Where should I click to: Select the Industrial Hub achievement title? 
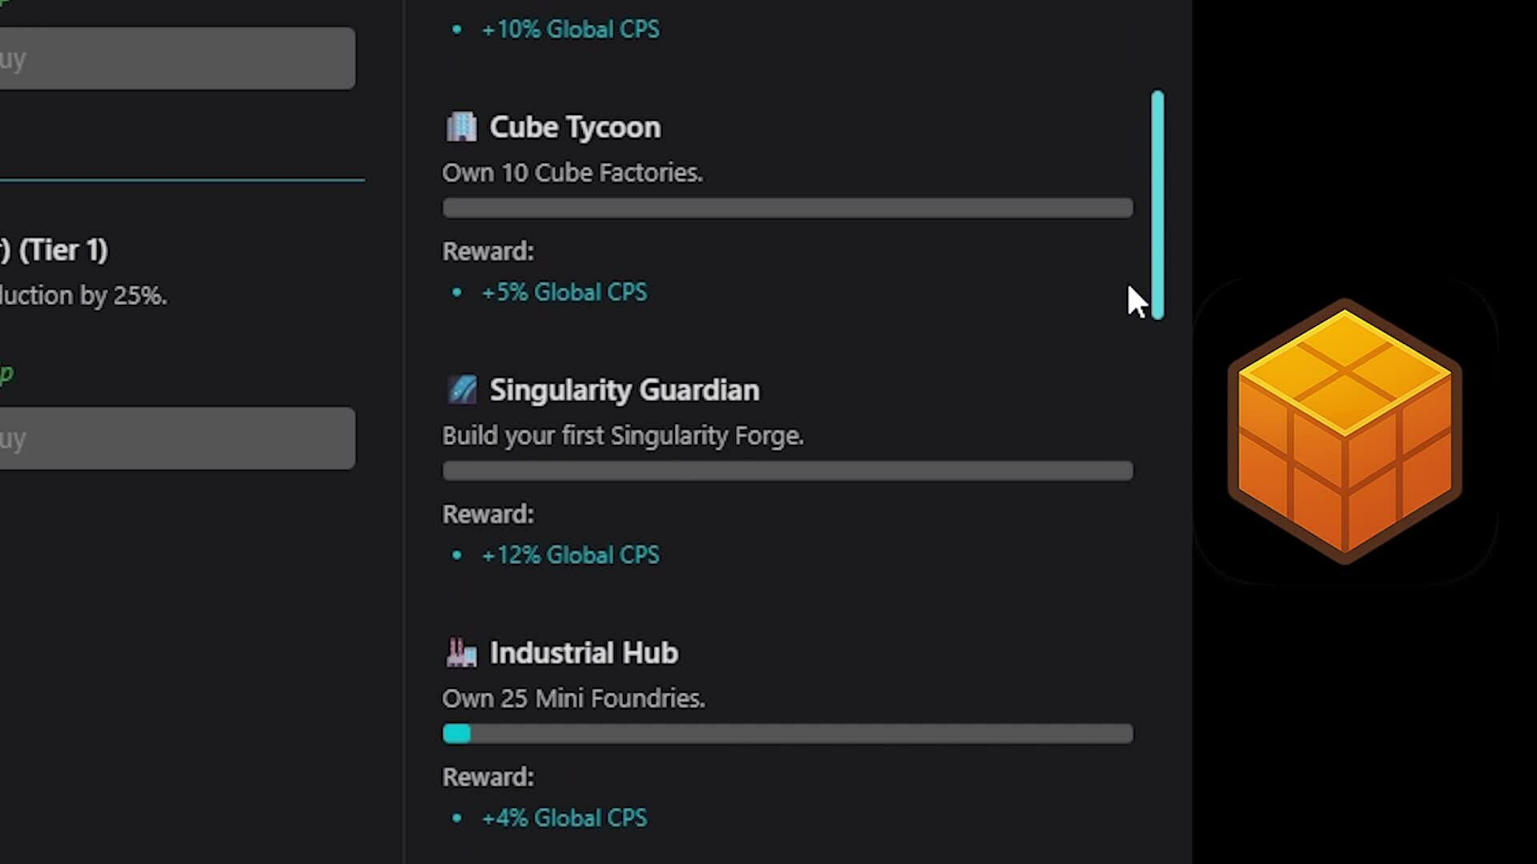point(584,653)
